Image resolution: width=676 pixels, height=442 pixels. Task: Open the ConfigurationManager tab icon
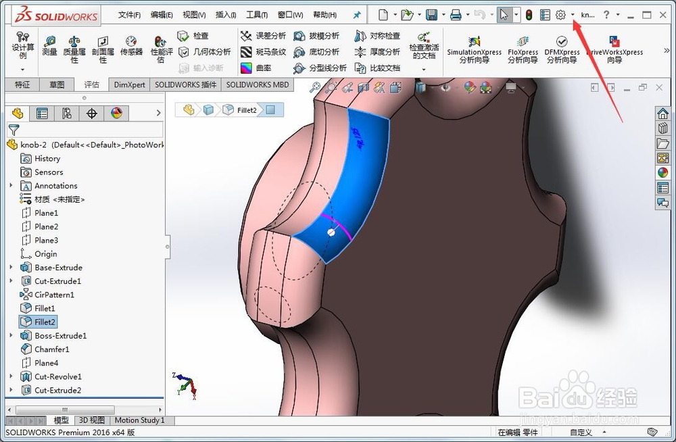click(66, 114)
